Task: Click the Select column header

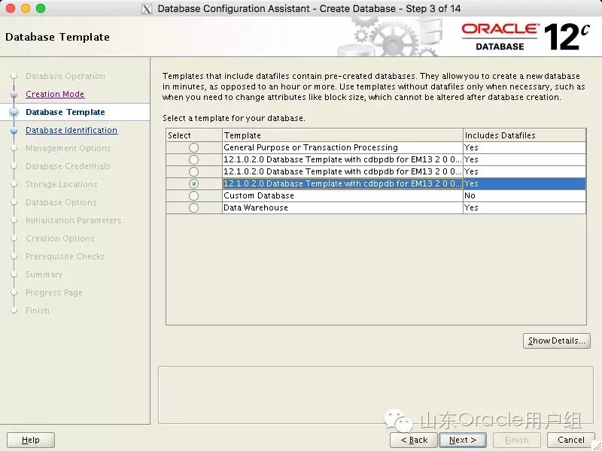Action: [x=194, y=135]
